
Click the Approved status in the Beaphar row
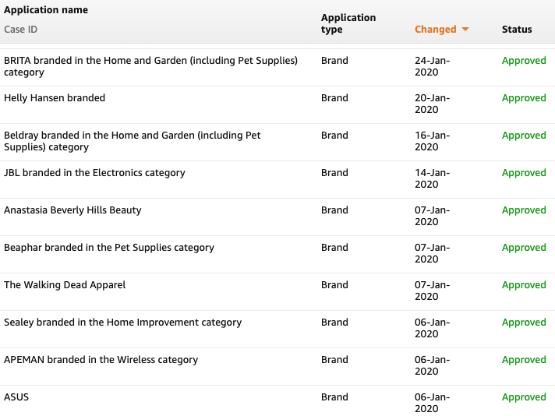tap(524, 248)
